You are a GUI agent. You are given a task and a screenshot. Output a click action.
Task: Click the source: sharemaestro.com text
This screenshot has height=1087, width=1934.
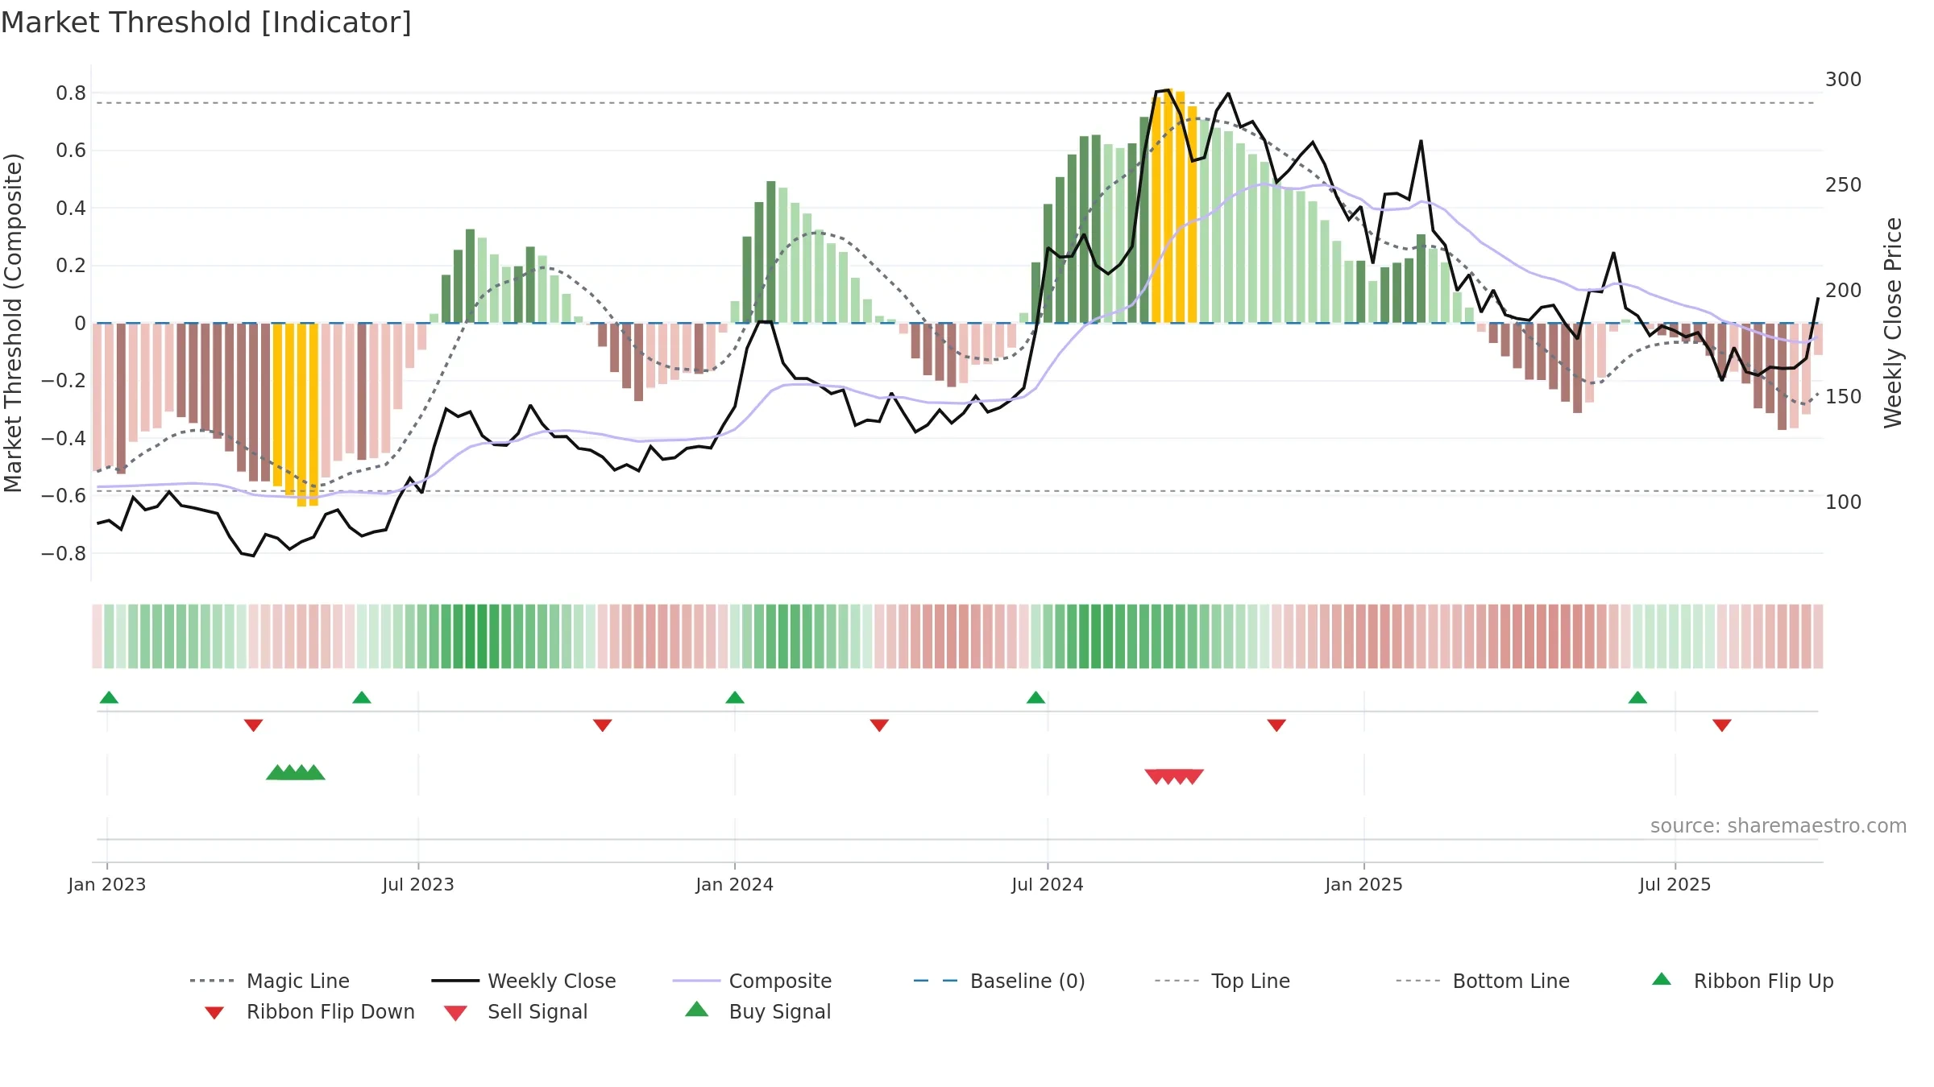coord(1778,826)
